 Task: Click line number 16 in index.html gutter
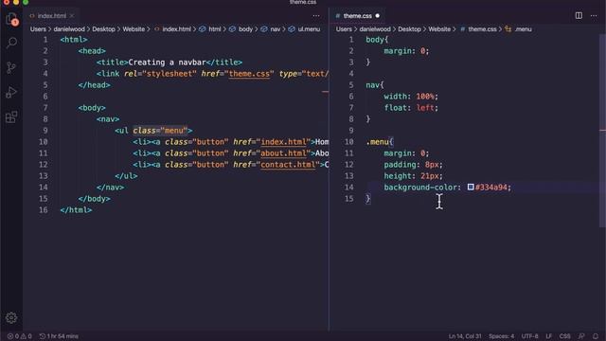pyautogui.click(x=44, y=210)
